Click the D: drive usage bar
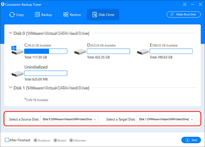Viewport: 205px width, 147px height. click(108, 51)
